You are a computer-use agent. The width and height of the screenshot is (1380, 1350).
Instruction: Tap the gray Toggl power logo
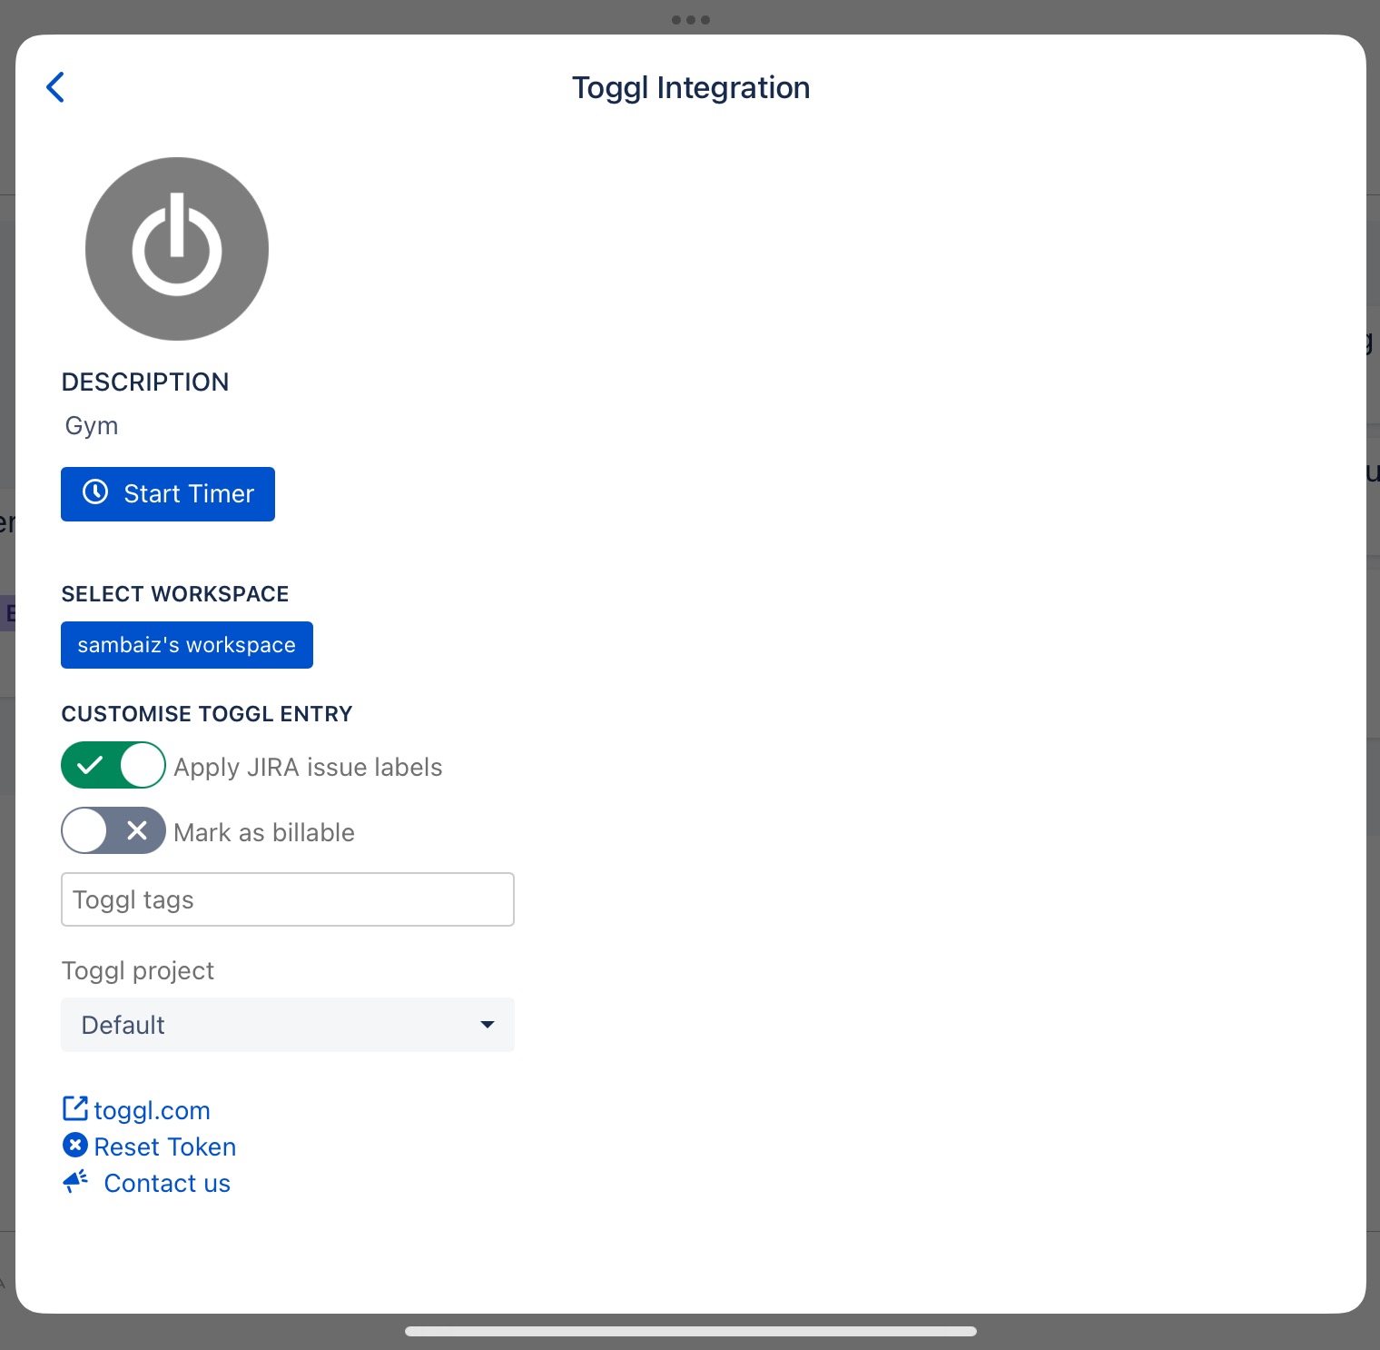177,249
